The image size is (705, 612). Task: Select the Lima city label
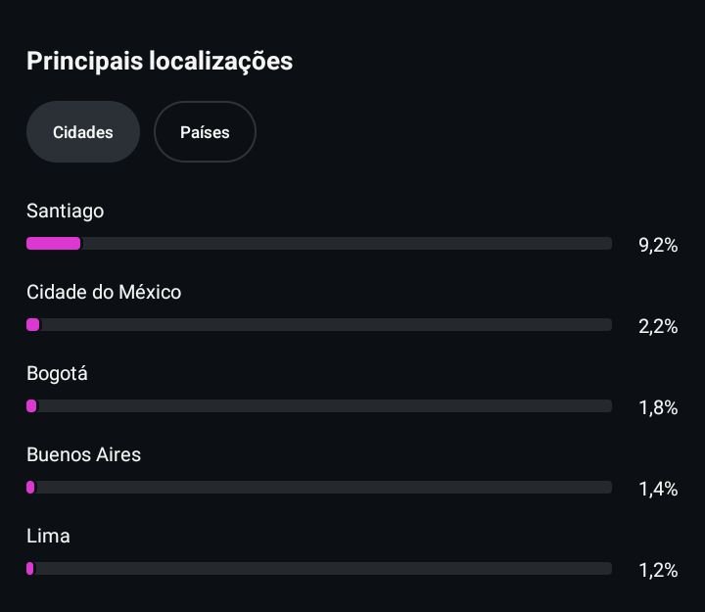(x=48, y=536)
